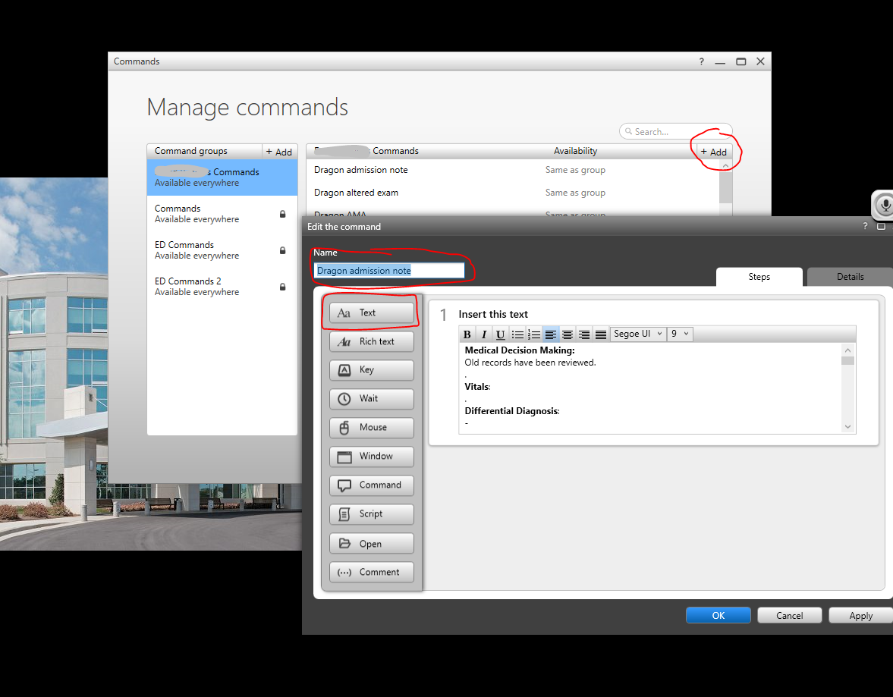Select 'Dragon admission note' command row

[513, 170]
